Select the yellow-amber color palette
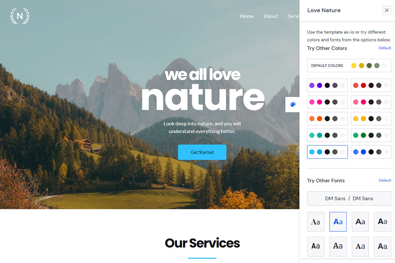The height and width of the screenshot is (263, 395). coord(371,118)
